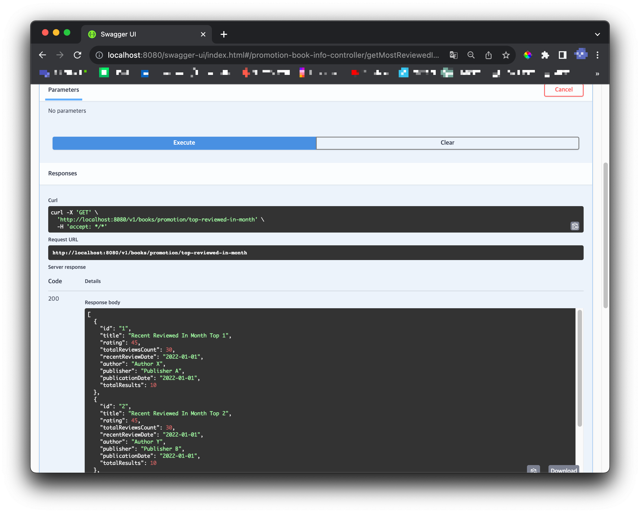The height and width of the screenshot is (513, 640).
Task: Open the tab search dropdown arrow
Action: [x=597, y=34]
